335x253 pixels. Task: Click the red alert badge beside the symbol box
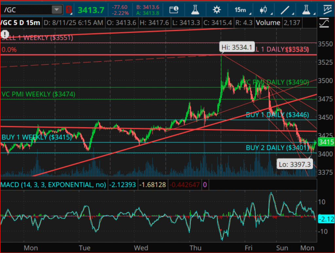pyautogui.click(x=69, y=9)
